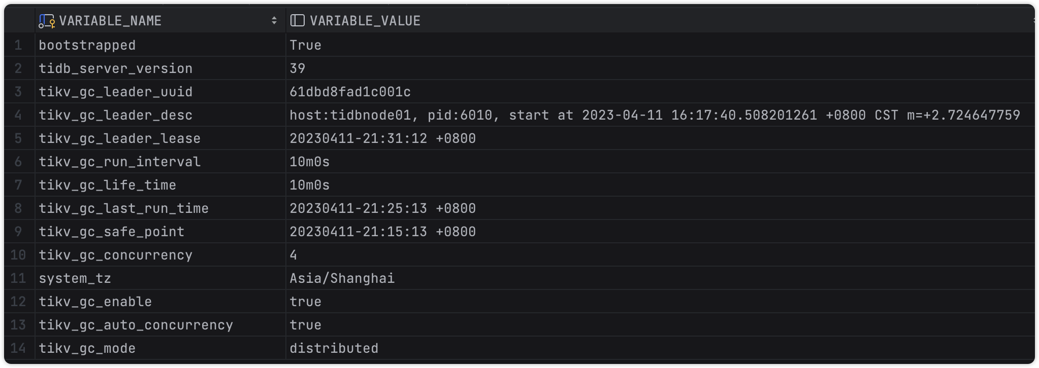Select row number 14
This screenshot has width=1039, height=368.
(18, 348)
